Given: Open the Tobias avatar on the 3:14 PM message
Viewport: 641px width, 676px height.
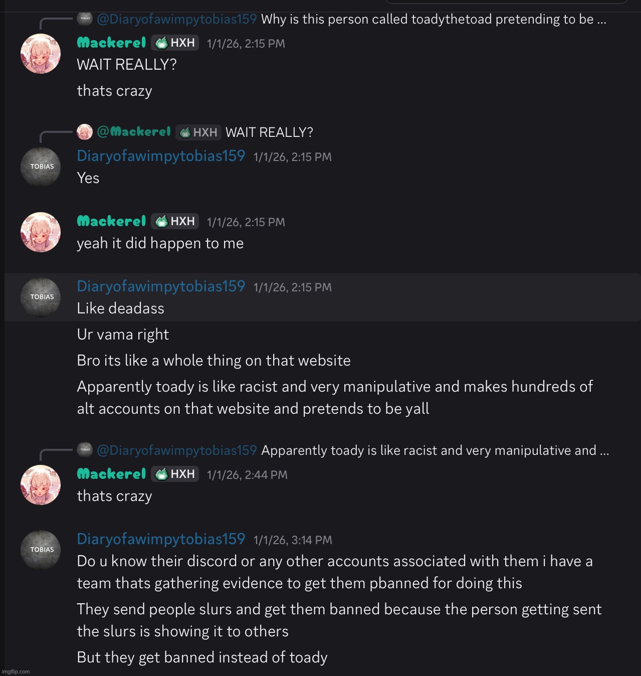Looking at the screenshot, I should click(41, 550).
